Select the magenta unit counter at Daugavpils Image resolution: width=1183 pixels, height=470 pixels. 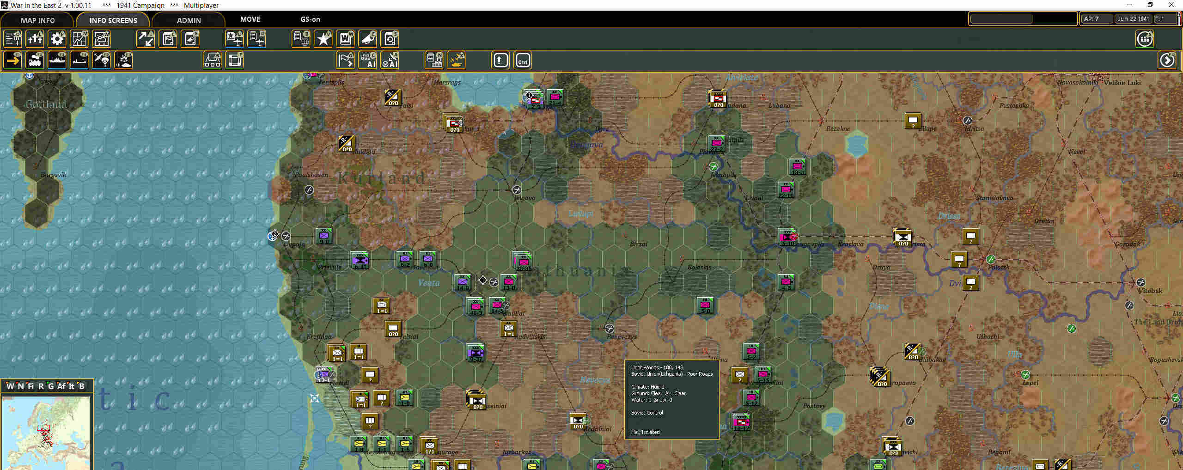[787, 238]
